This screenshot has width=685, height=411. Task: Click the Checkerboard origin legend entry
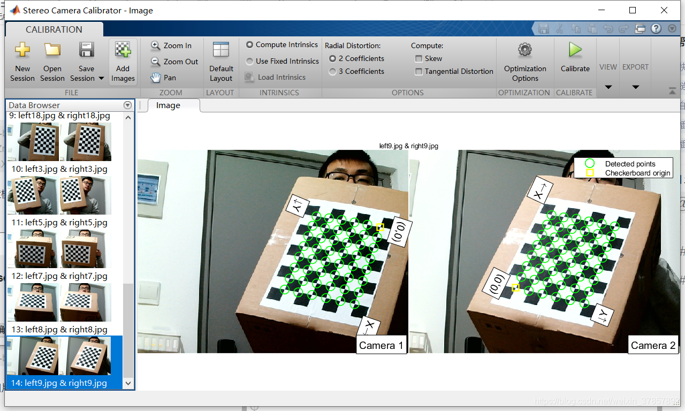click(627, 173)
